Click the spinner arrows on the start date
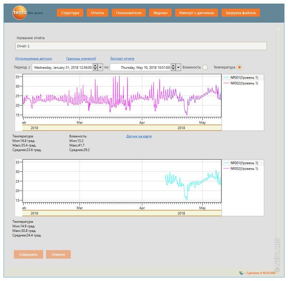This screenshot has width=288, height=281. [95, 67]
